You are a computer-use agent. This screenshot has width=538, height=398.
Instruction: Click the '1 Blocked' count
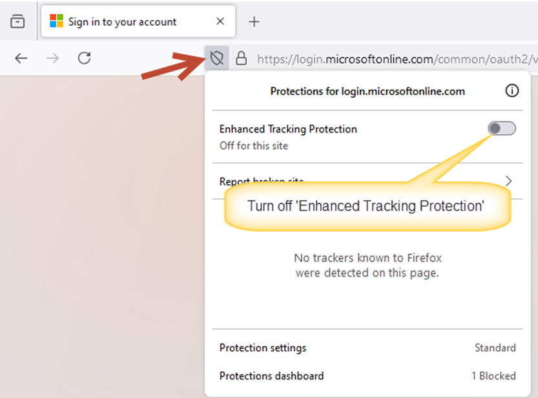[493, 376]
